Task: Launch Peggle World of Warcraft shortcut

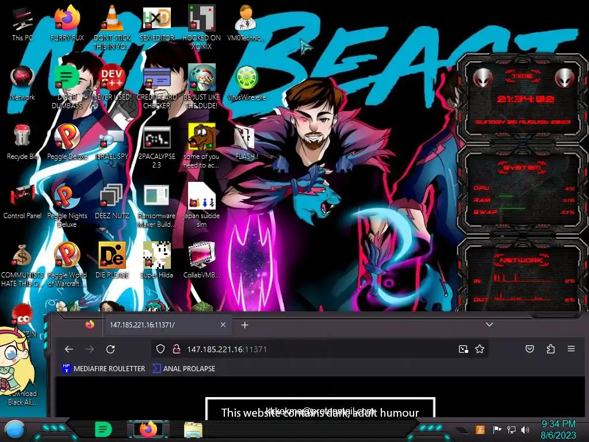Action: tap(67, 265)
